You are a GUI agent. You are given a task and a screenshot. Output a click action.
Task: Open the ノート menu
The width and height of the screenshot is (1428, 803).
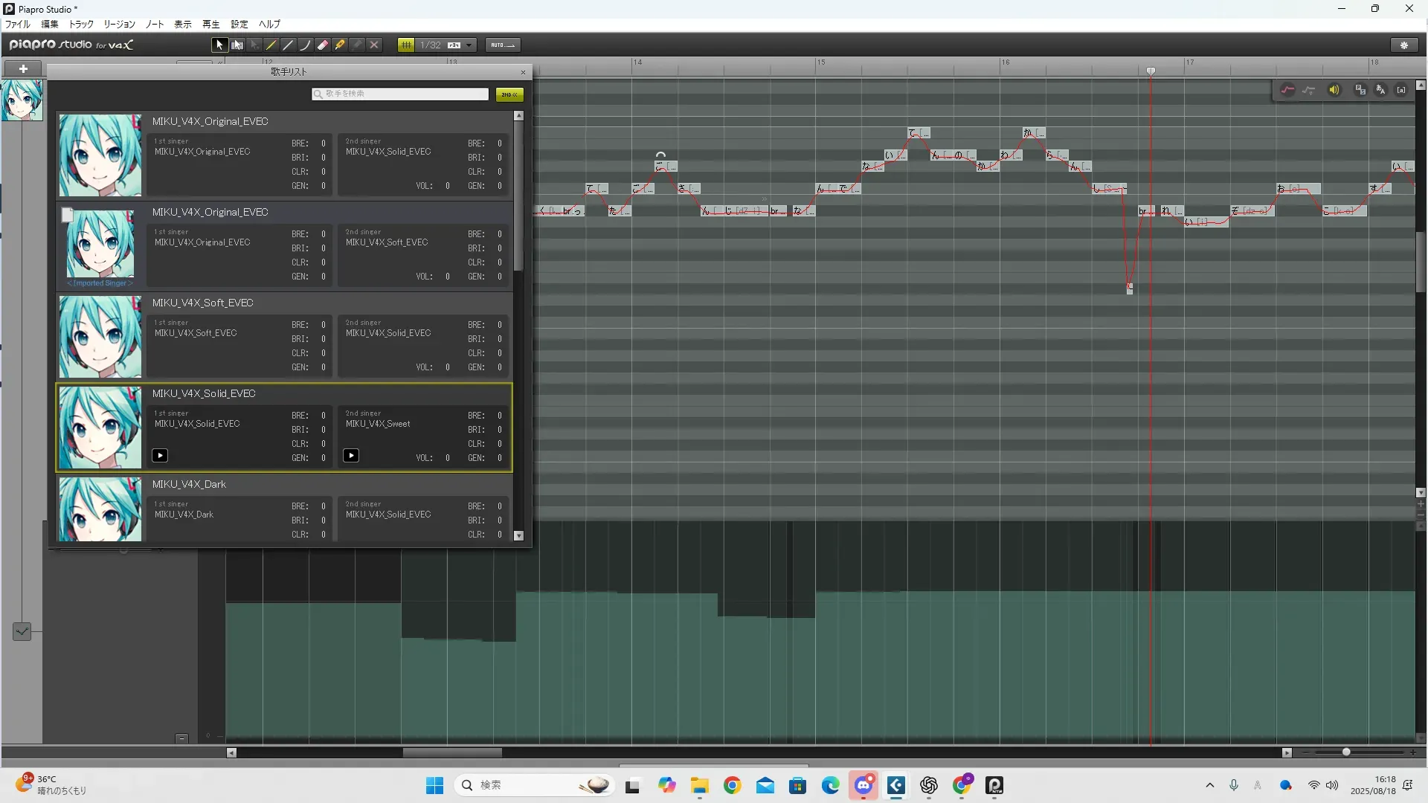(155, 25)
